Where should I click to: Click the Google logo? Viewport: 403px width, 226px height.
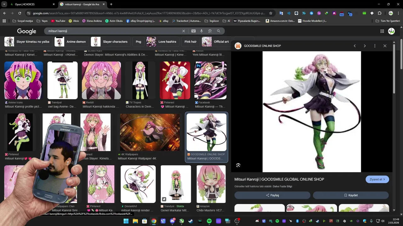point(26,31)
